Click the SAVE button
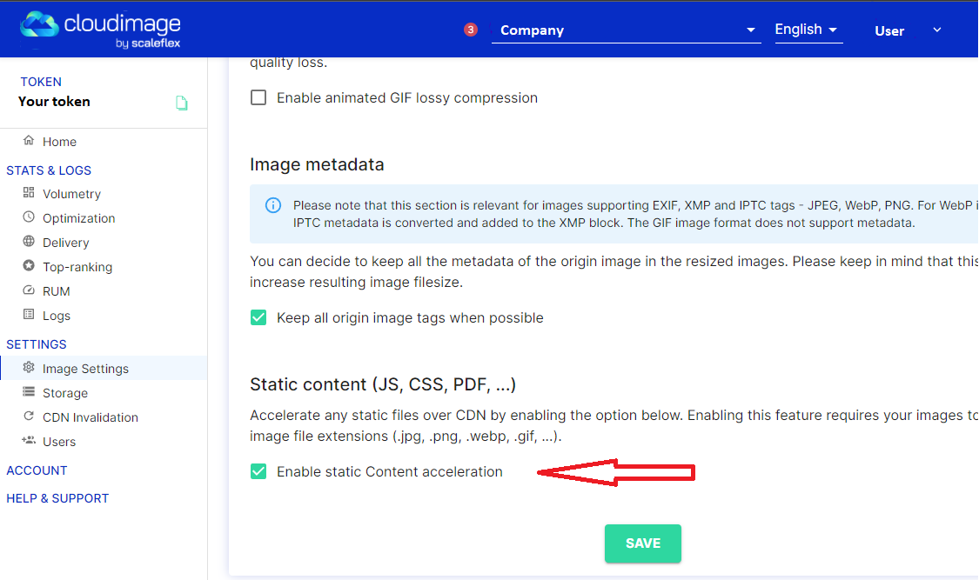 pos(643,543)
